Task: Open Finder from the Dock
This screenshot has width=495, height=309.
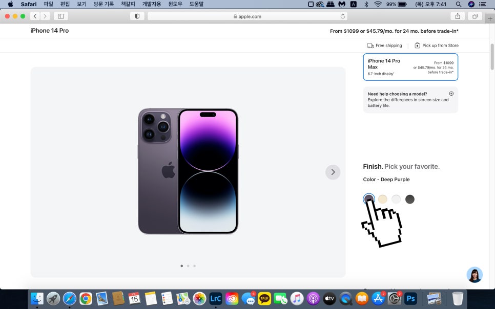Action: coord(37,298)
